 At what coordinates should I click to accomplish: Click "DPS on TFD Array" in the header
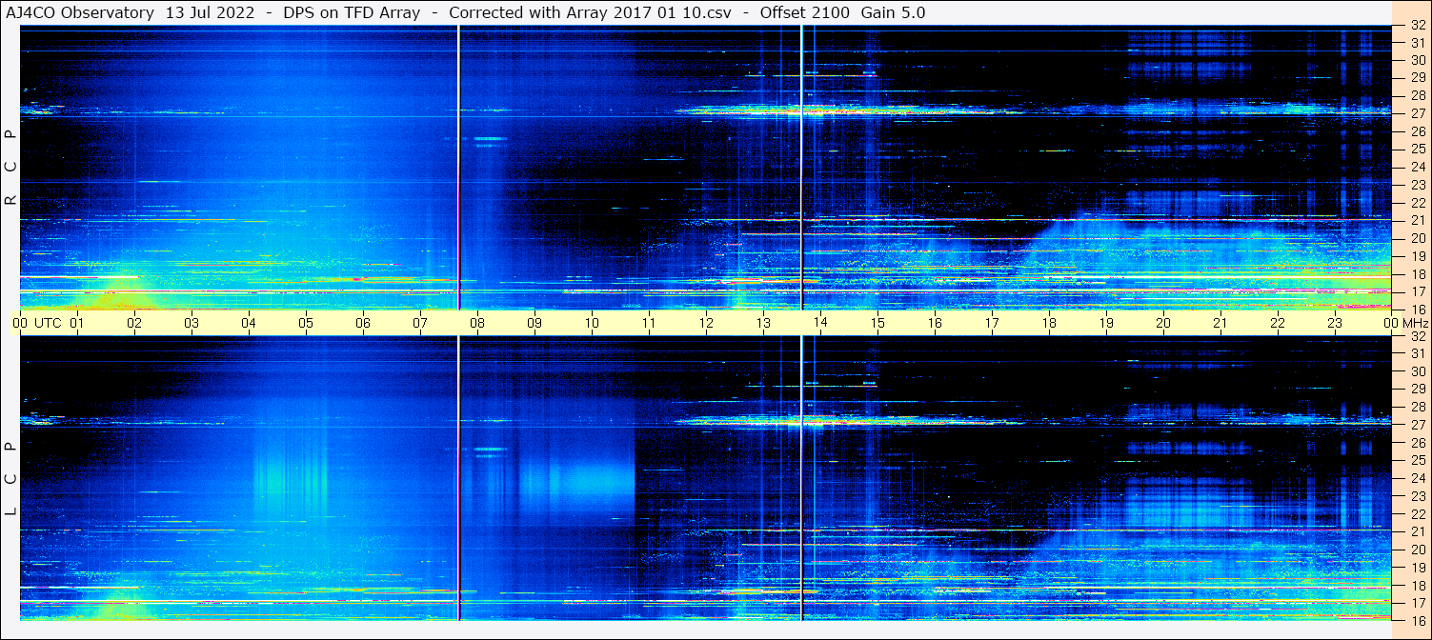click(352, 12)
